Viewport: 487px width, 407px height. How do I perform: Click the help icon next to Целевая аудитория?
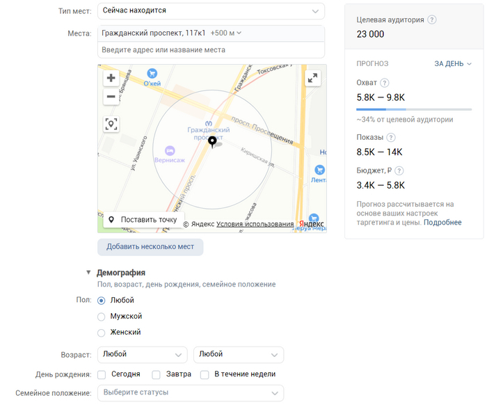click(x=432, y=19)
